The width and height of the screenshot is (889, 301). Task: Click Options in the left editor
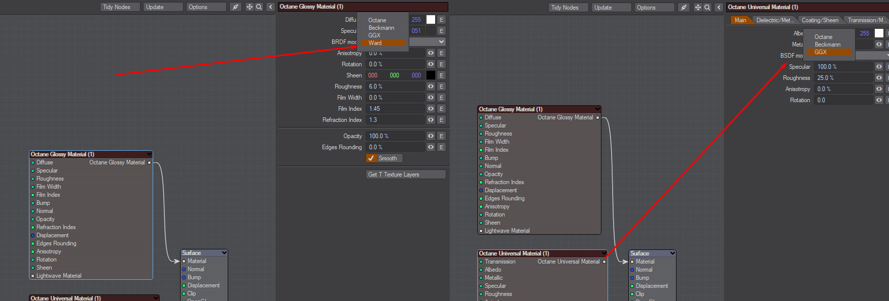(x=206, y=7)
